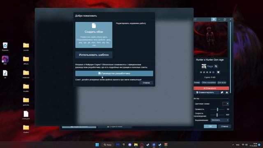Screen dimensions: 263x148
Task: Open Руководство разработчика guide
Action: tap(114, 73)
